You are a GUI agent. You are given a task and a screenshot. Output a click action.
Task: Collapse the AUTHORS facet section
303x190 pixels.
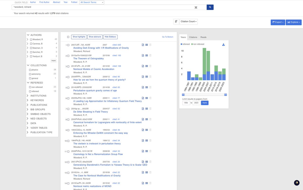click(28, 35)
